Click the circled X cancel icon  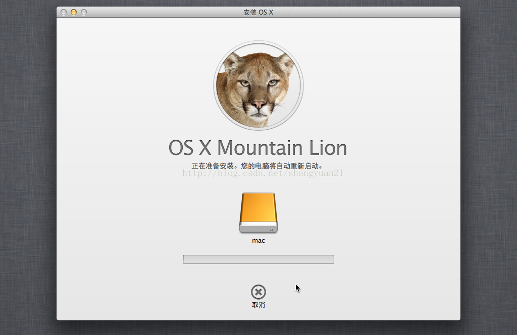click(258, 292)
